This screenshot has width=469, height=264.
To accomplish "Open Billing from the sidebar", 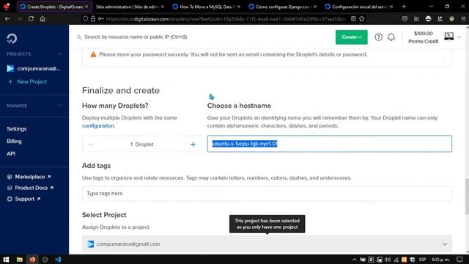I will (14, 142).
